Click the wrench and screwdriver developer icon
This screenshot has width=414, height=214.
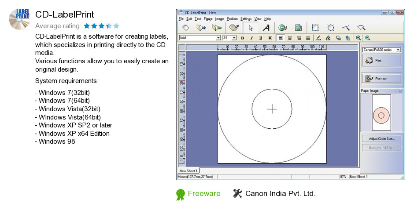click(237, 193)
